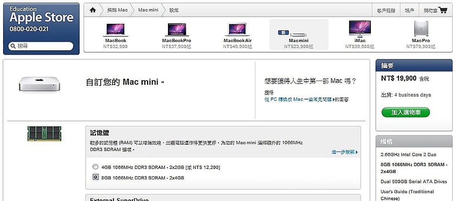This screenshot has height=201, width=456.
Task: Select the Mac Pro tower image
Action: [421, 29]
